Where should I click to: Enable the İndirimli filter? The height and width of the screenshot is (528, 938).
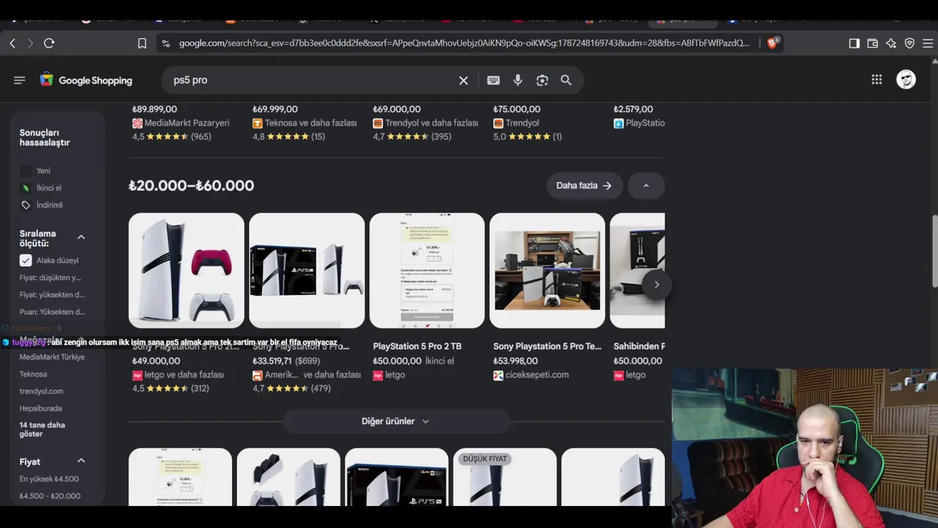[x=49, y=205]
